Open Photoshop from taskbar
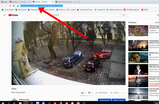Image resolution: width=159 pixels, height=104 pixels. [32, 103]
